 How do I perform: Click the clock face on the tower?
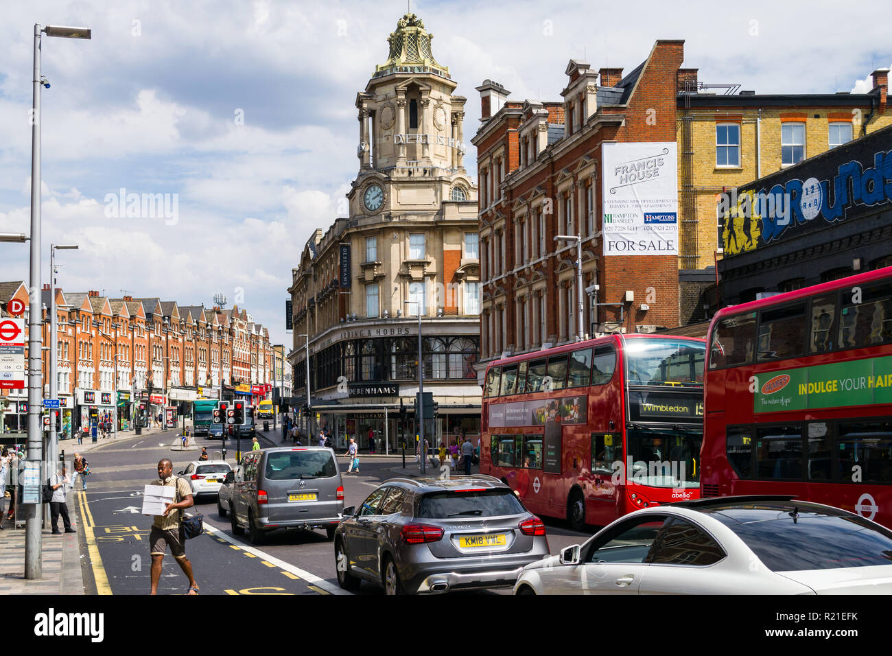point(373,198)
